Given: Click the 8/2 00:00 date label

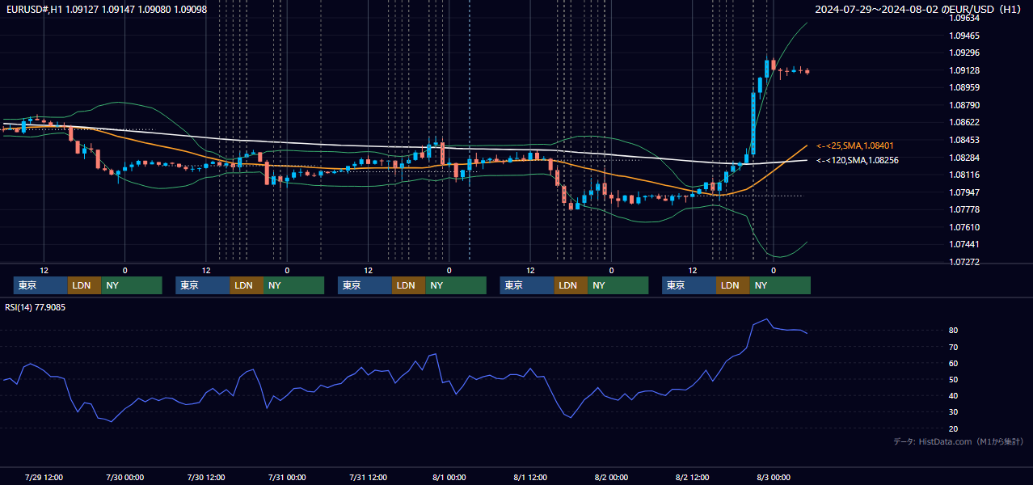Looking at the screenshot, I should click(x=611, y=477).
